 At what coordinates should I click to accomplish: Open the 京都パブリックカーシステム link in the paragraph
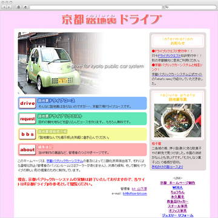click(x=65, y=161)
